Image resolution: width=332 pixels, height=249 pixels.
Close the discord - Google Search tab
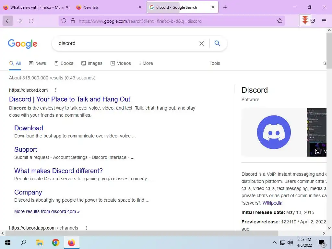pos(213,7)
